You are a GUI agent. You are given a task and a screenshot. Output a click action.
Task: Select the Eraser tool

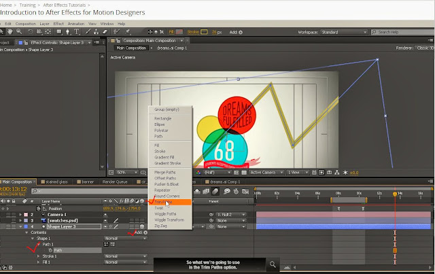(105, 32)
